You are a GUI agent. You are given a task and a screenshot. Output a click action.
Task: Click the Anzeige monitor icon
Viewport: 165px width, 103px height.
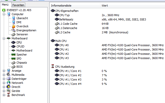point(9,71)
